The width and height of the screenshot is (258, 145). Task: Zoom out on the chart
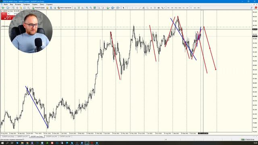(91, 8)
